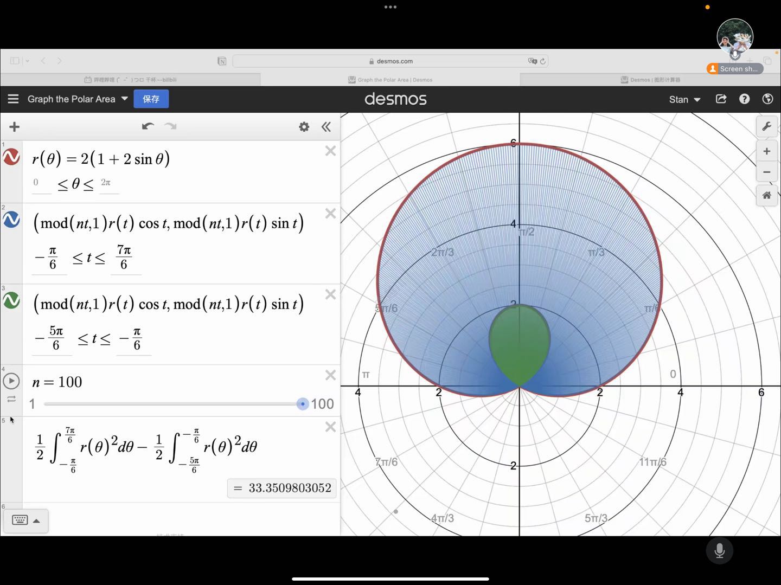Click the integral result 33.3509803052
This screenshot has height=585, width=781.
[x=282, y=488]
